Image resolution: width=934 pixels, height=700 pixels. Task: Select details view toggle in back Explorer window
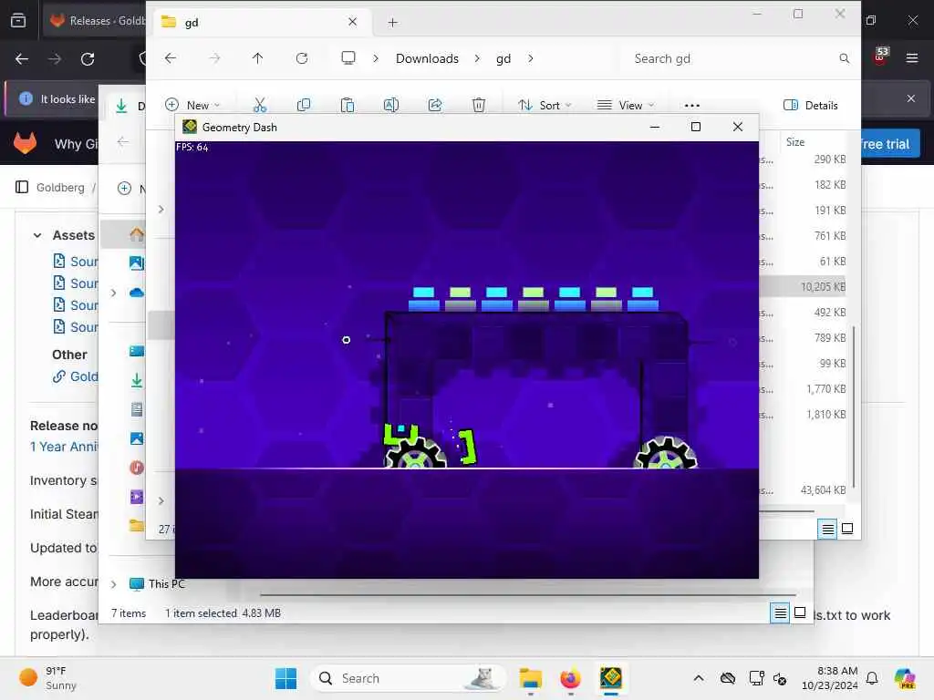pyautogui.click(x=780, y=612)
